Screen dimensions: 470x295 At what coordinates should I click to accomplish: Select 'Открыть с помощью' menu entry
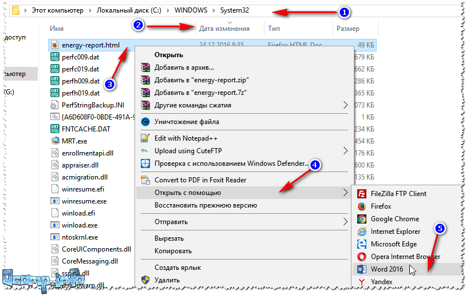(188, 193)
